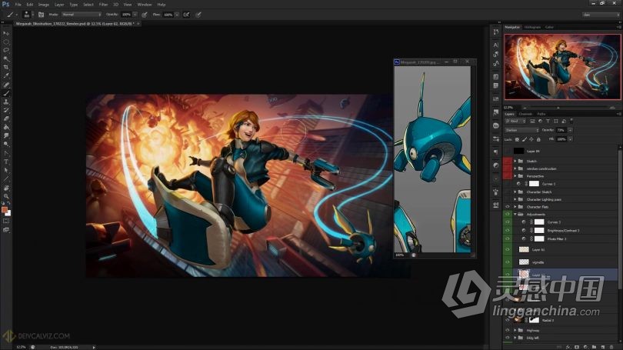The image size is (623, 350).
Task: Select the Hand tool
Action: point(6,188)
